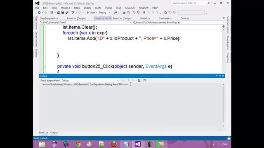Open the HELP menu

click(x=155, y=8)
